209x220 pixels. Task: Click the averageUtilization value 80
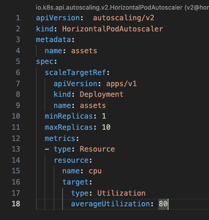(163, 204)
